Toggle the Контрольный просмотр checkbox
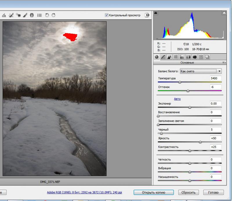Screen dimensions: 232x201 (106, 15)
